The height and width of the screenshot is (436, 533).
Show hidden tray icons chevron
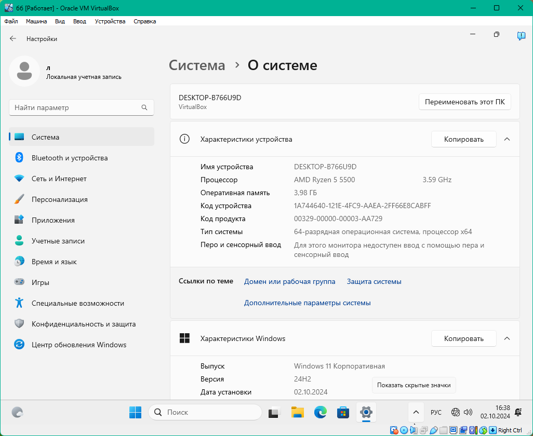tap(416, 412)
